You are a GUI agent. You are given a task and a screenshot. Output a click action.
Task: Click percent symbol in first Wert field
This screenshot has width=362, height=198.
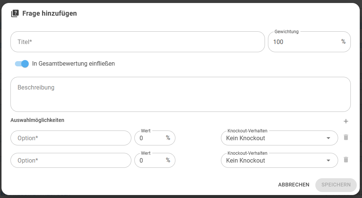click(168, 138)
